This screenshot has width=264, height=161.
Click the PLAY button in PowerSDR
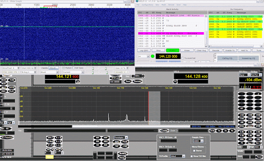(x=12, y=91)
